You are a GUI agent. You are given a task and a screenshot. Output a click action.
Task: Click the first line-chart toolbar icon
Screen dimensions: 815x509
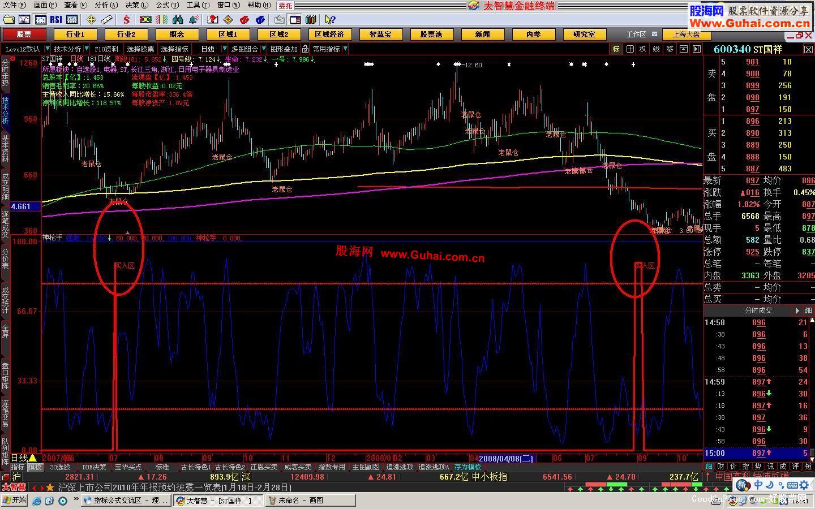point(24,20)
